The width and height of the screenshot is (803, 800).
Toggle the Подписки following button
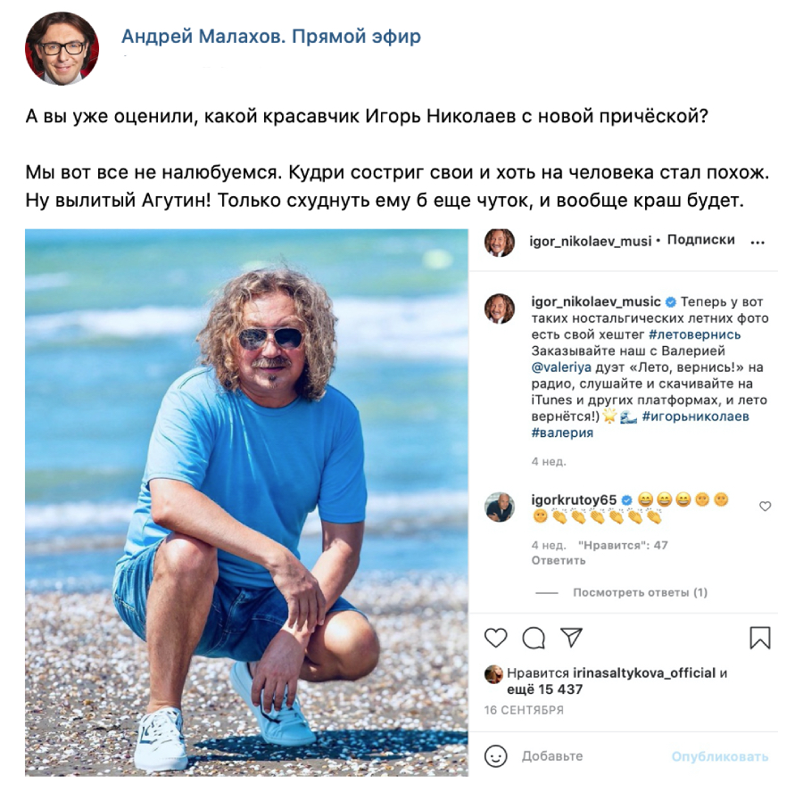pyautogui.click(x=700, y=240)
